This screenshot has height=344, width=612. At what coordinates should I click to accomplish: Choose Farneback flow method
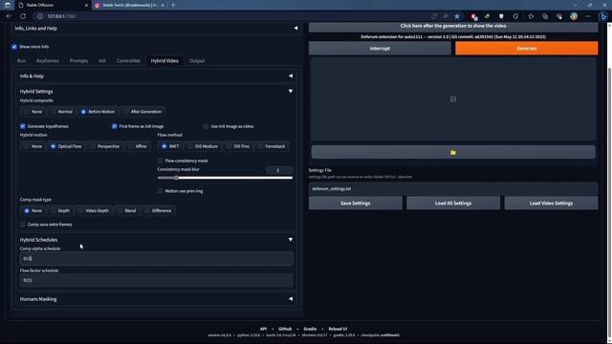coord(272,146)
